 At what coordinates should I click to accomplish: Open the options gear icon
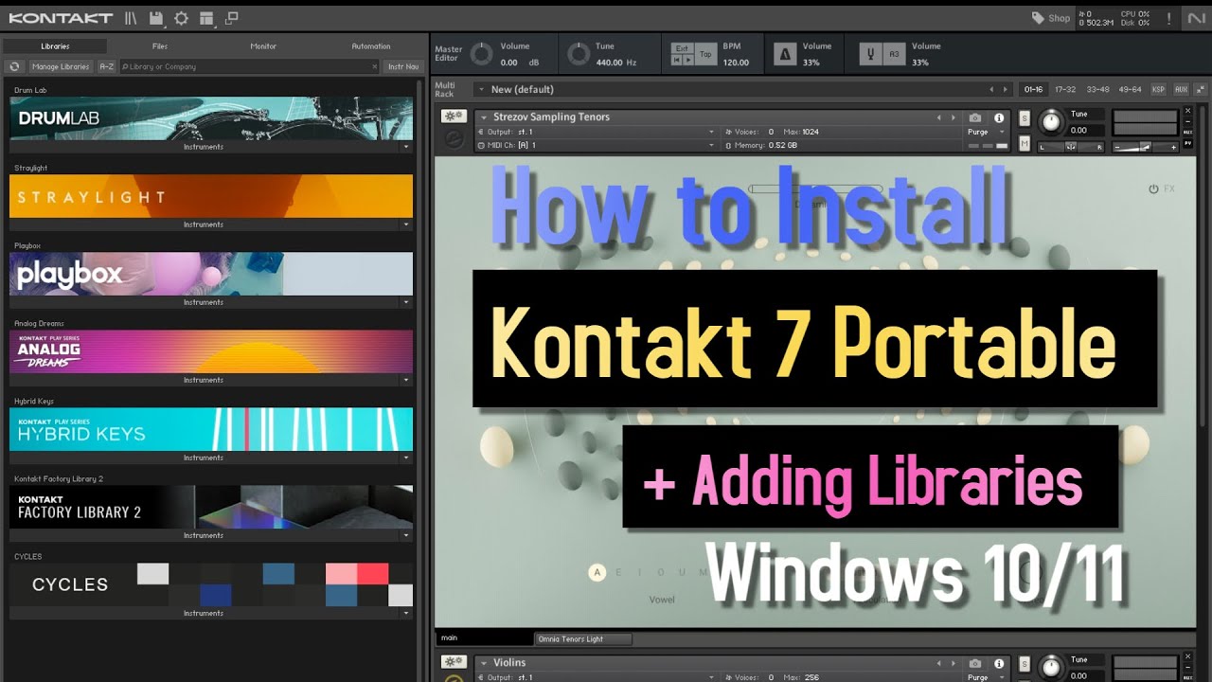click(181, 18)
